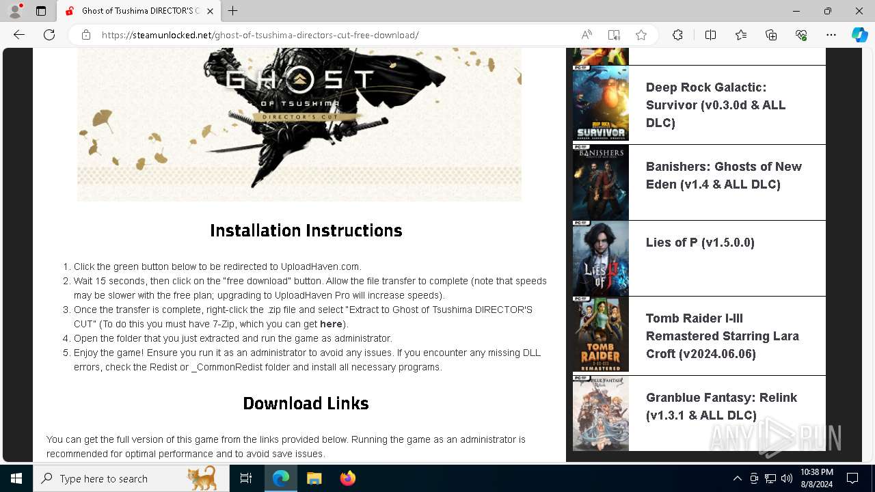Click the Granblue Fantasy cover thumbnail
Screen dimensions: 875x492
click(600, 413)
